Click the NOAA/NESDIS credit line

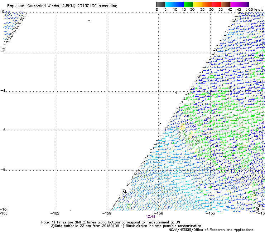[x=211, y=230]
